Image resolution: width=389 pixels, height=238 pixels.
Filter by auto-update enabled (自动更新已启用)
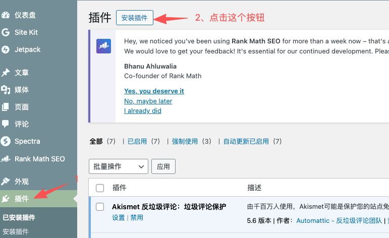(x=246, y=142)
